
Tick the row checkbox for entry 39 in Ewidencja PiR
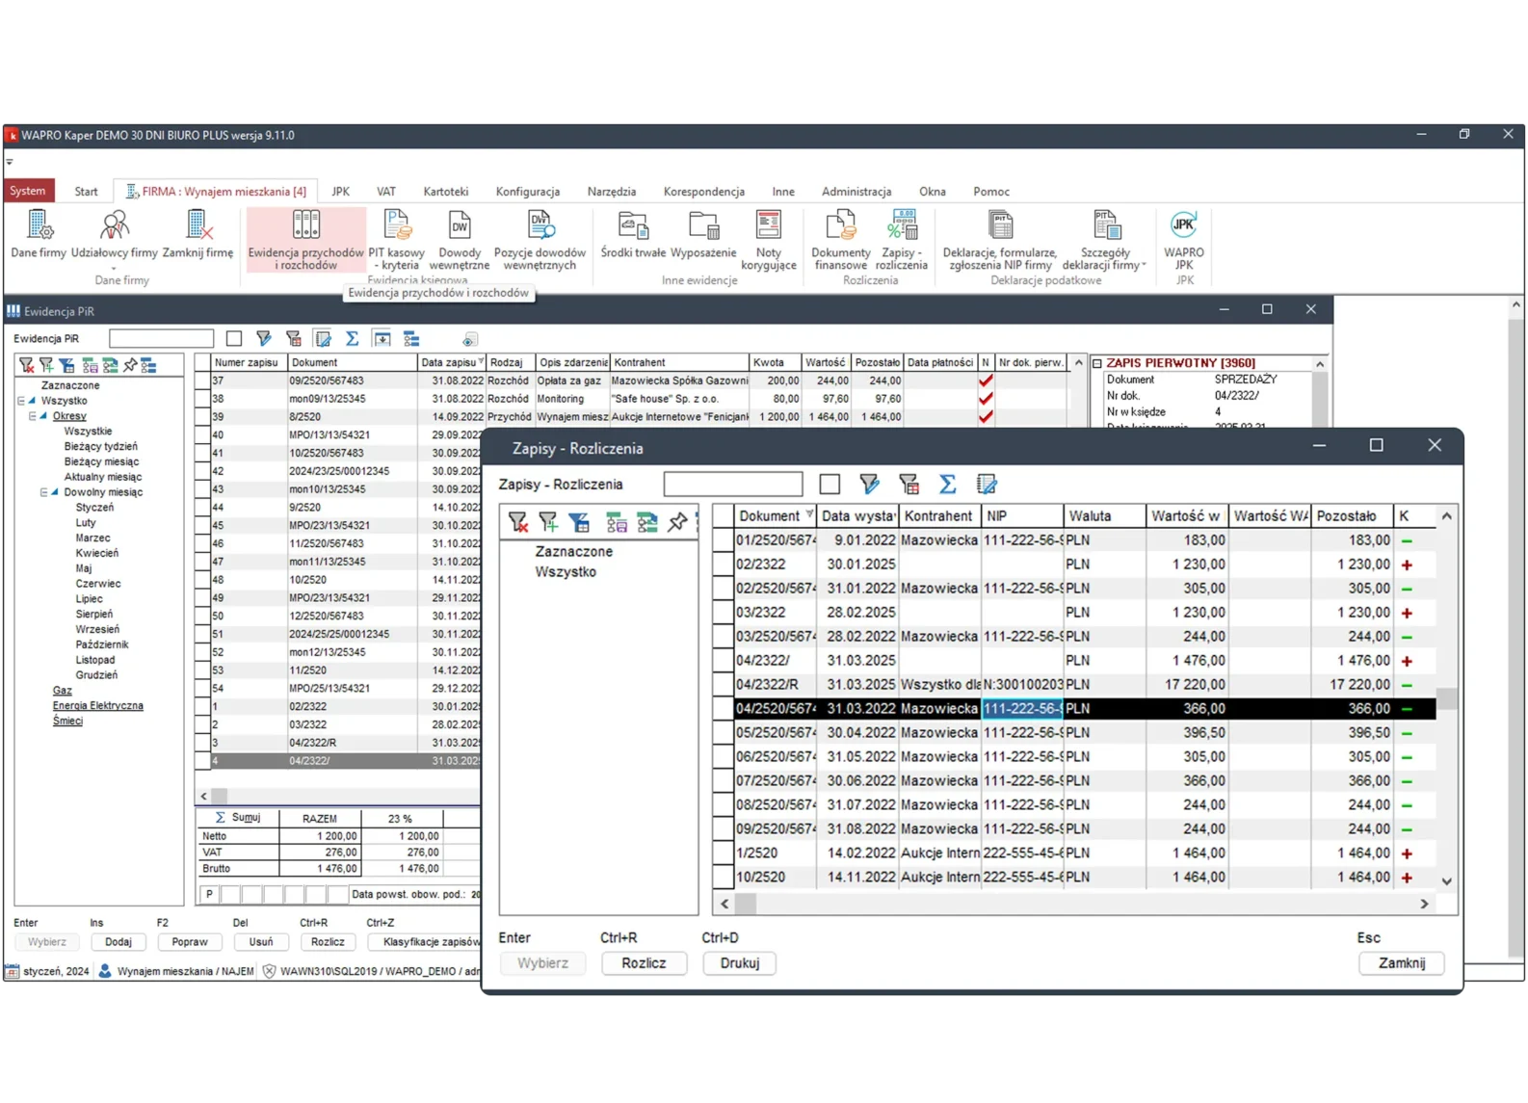click(x=202, y=417)
